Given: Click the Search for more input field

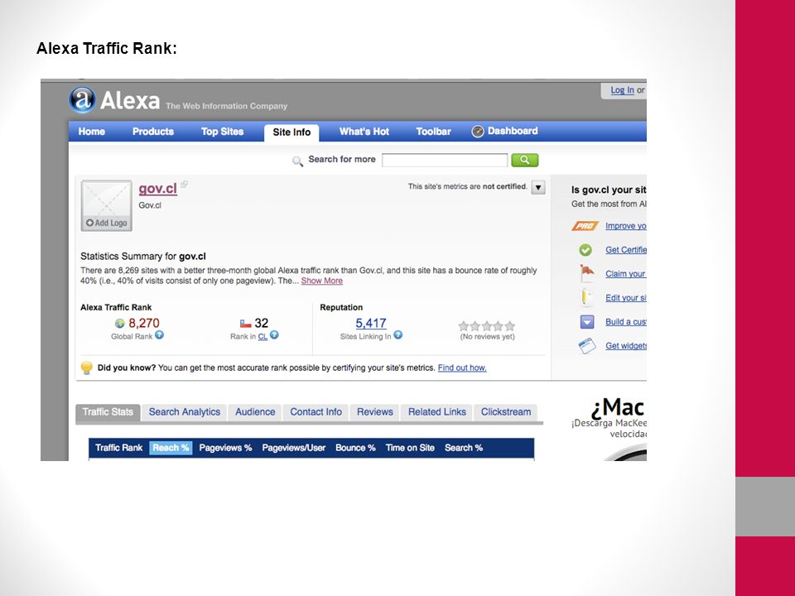Looking at the screenshot, I should click(x=445, y=160).
